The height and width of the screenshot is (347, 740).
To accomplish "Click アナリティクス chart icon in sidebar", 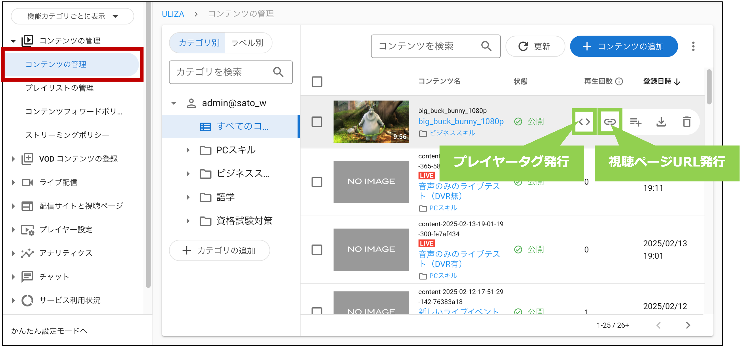I will point(27,253).
